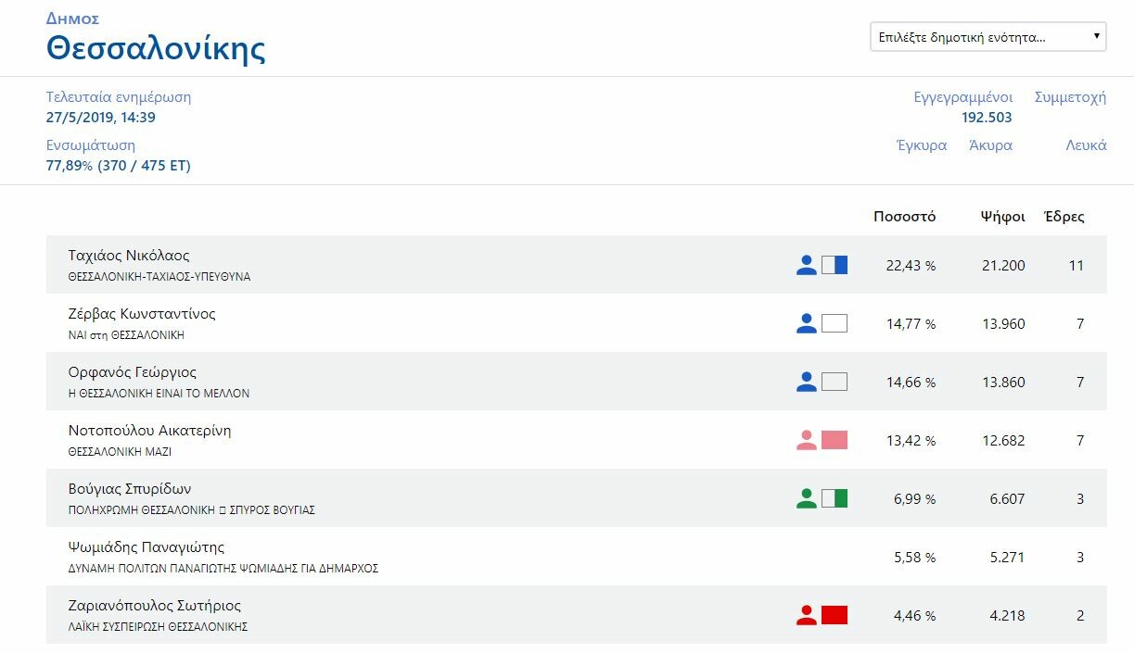Select candidate name Ορφανός Γεώργιος
Screen dimensions: 1134x653
(133, 372)
